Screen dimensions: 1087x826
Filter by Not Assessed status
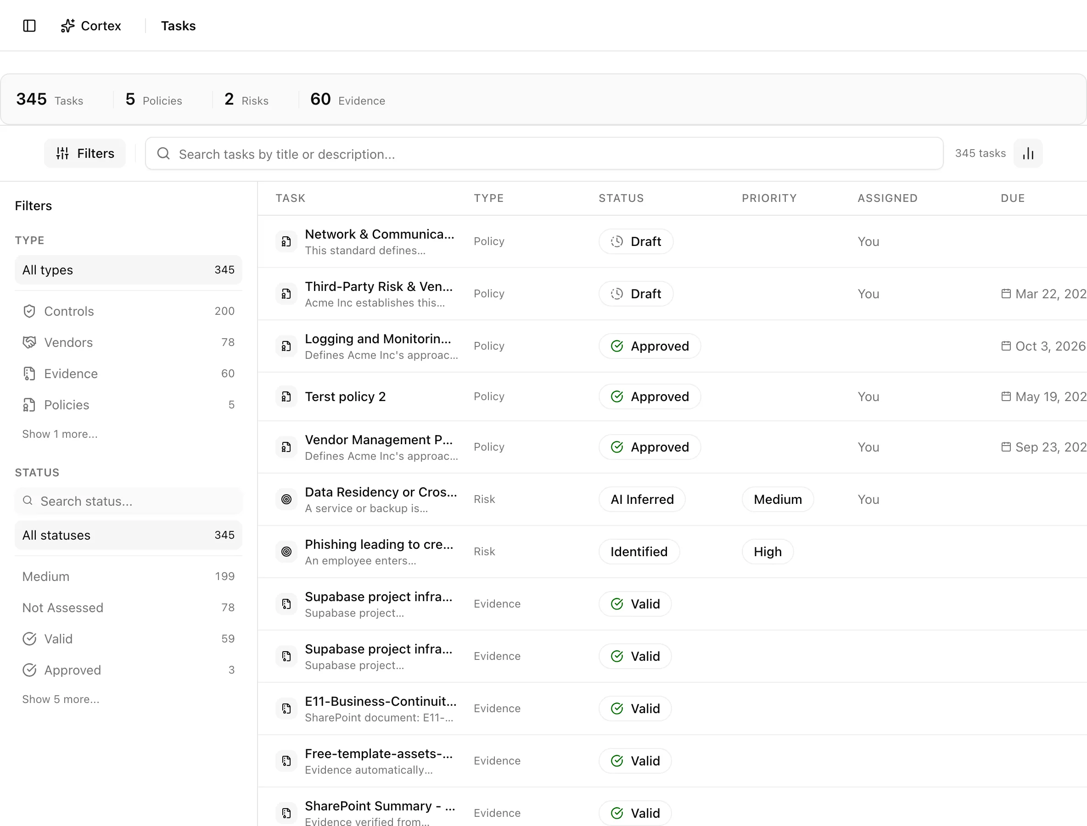129,608
